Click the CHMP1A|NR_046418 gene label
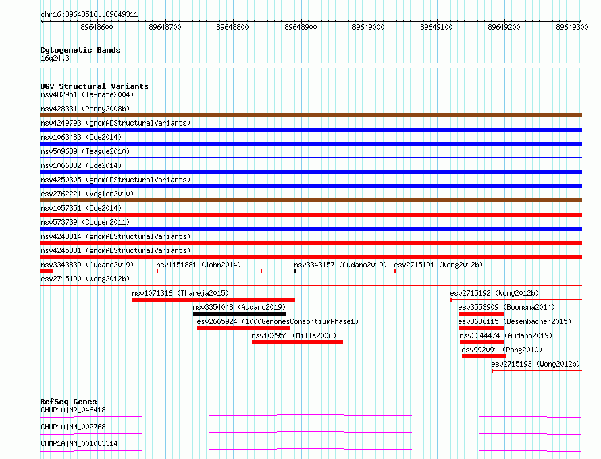Screen dimensions: 601x459 click(x=73, y=410)
